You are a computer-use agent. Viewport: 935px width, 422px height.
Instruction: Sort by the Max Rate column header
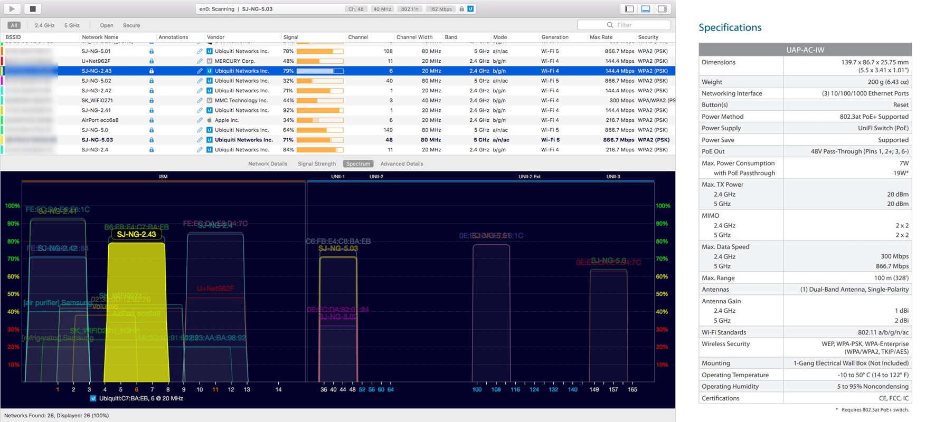pyautogui.click(x=601, y=37)
